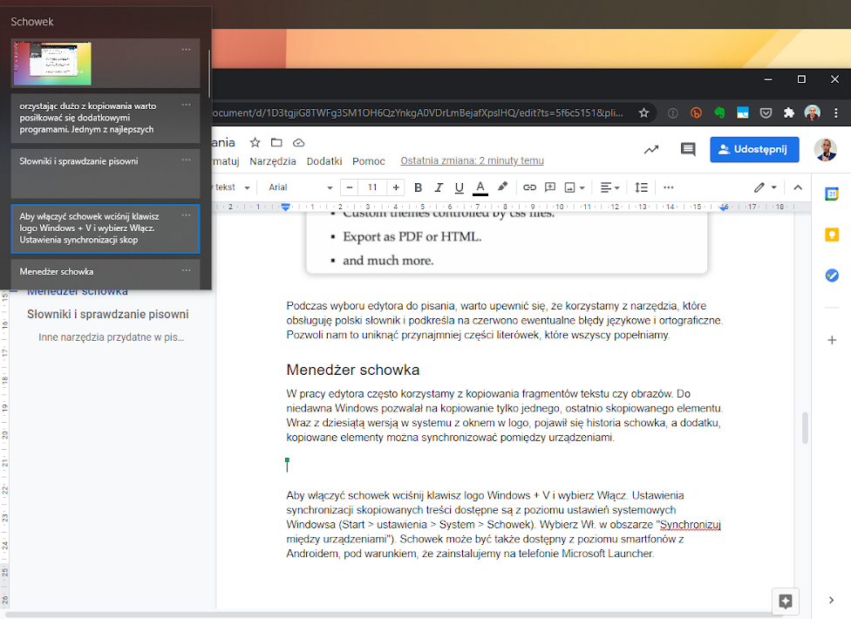Open the editing mode pencil dropdown
Screen dimensions: 851x619
765,187
